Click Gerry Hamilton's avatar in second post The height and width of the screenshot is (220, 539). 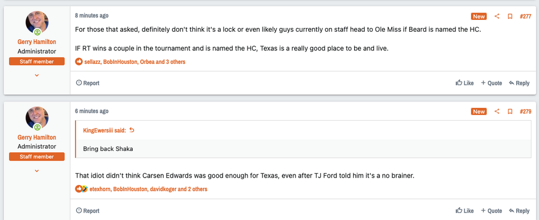37,118
